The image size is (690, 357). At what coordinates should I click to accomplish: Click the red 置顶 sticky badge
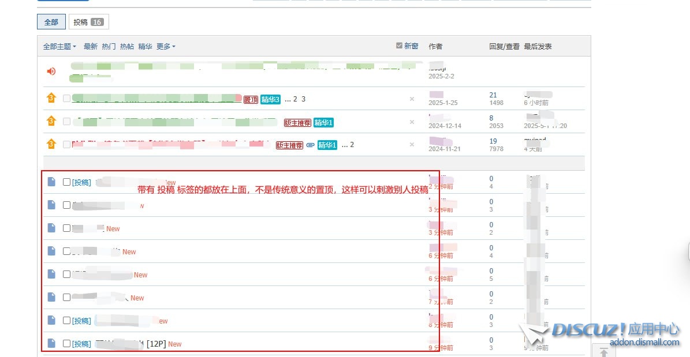tap(251, 100)
